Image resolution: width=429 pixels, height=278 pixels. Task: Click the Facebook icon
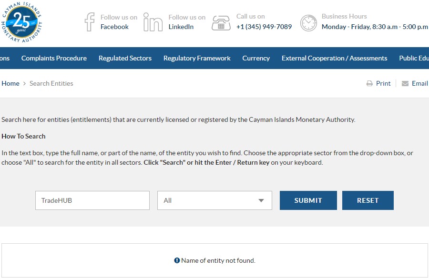[x=90, y=22]
